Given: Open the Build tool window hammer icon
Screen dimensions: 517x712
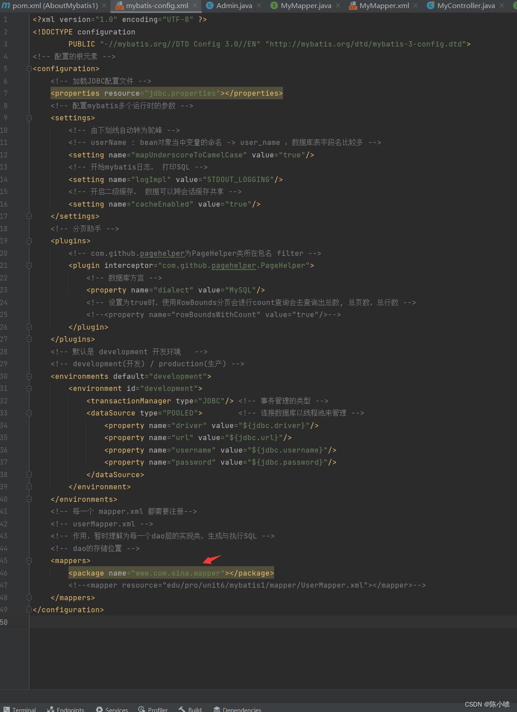Looking at the screenshot, I should [x=182, y=709].
